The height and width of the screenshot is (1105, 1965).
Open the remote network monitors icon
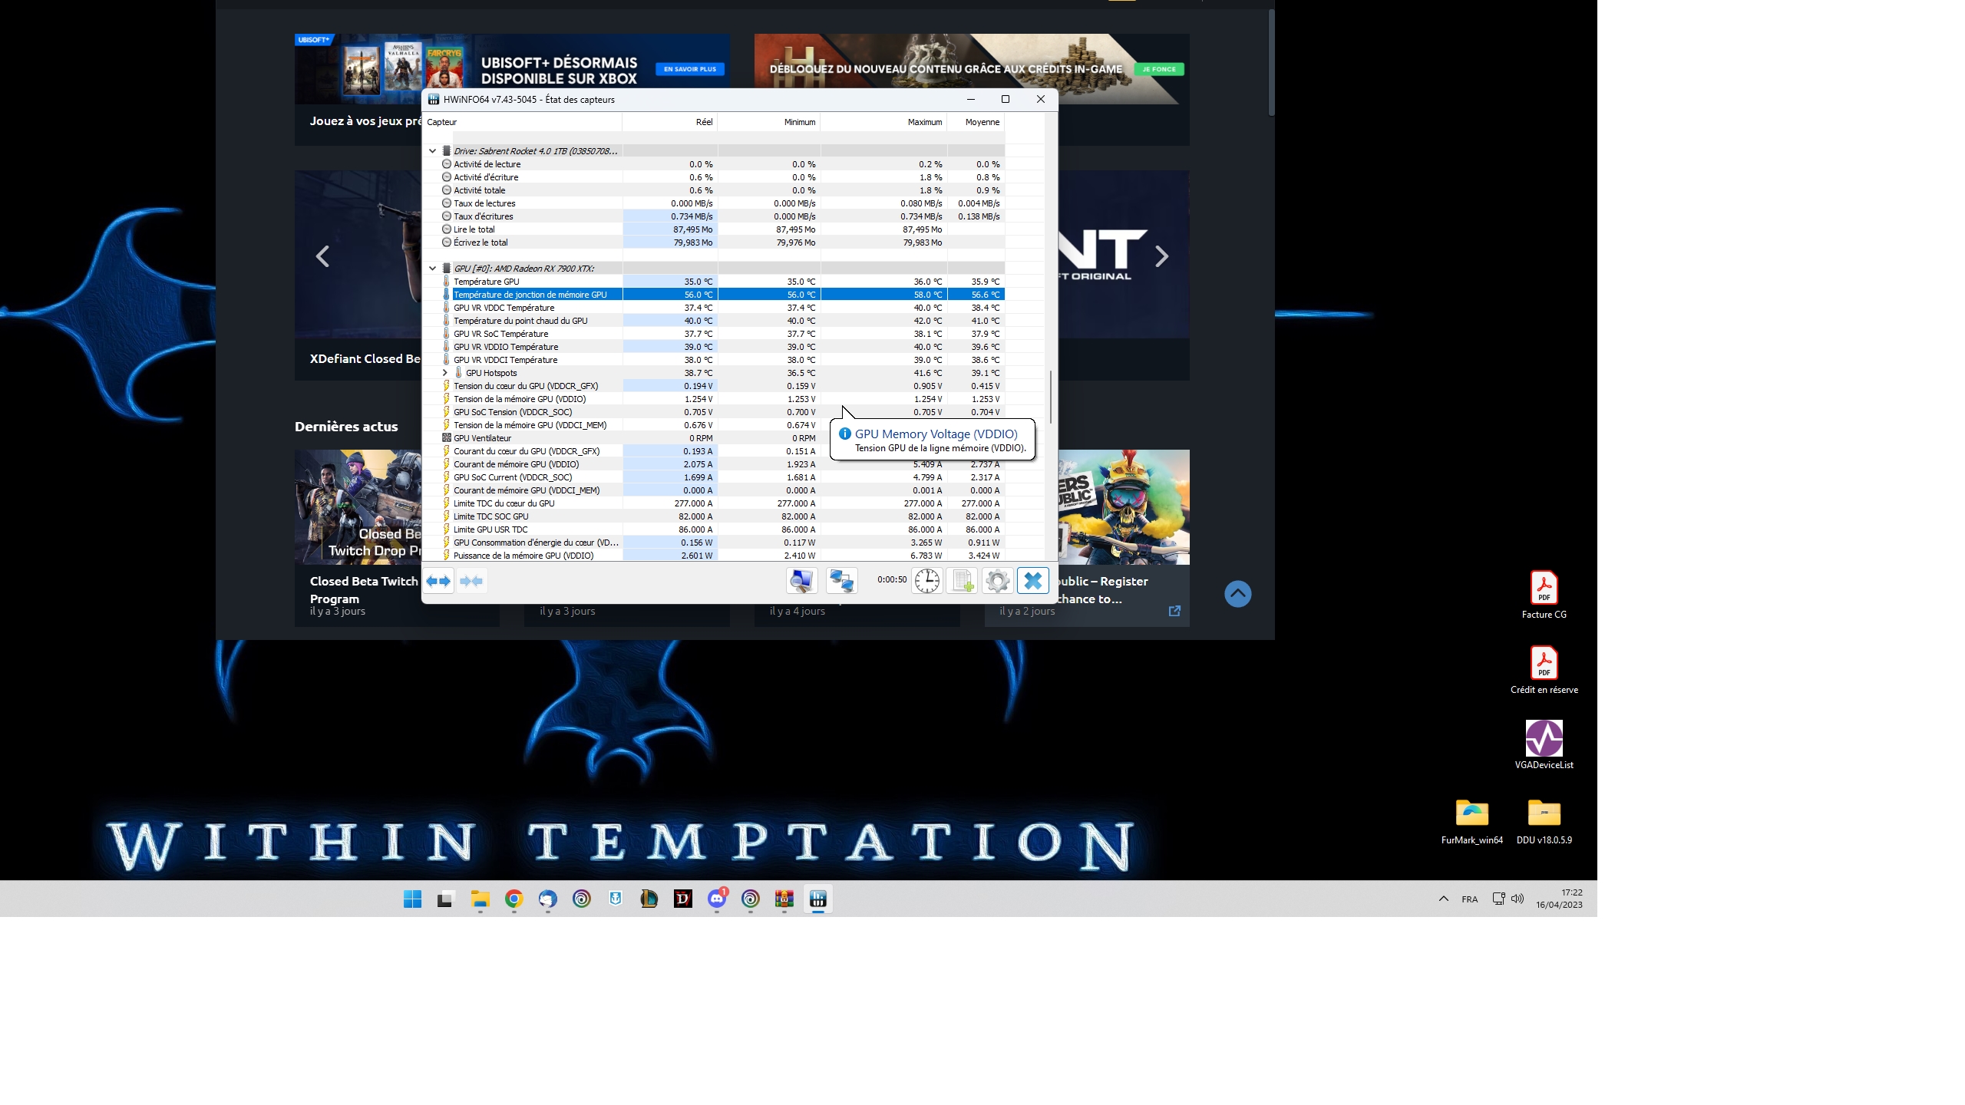pyautogui.click(x=841, y=581)
